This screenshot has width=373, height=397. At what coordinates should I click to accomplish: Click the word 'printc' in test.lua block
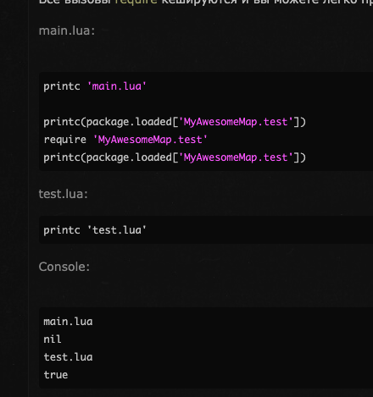pyautogui.click(x=62, y=230)
